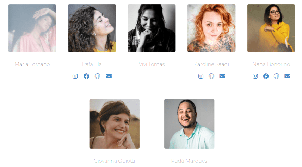Visit Rafa Ela's website globe icon
The image size is (302, 167).
click(x=98, y=76)
